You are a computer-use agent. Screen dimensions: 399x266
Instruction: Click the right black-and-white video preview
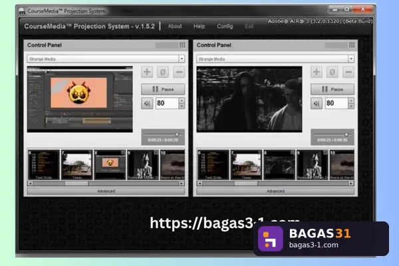tap(249, 99)
